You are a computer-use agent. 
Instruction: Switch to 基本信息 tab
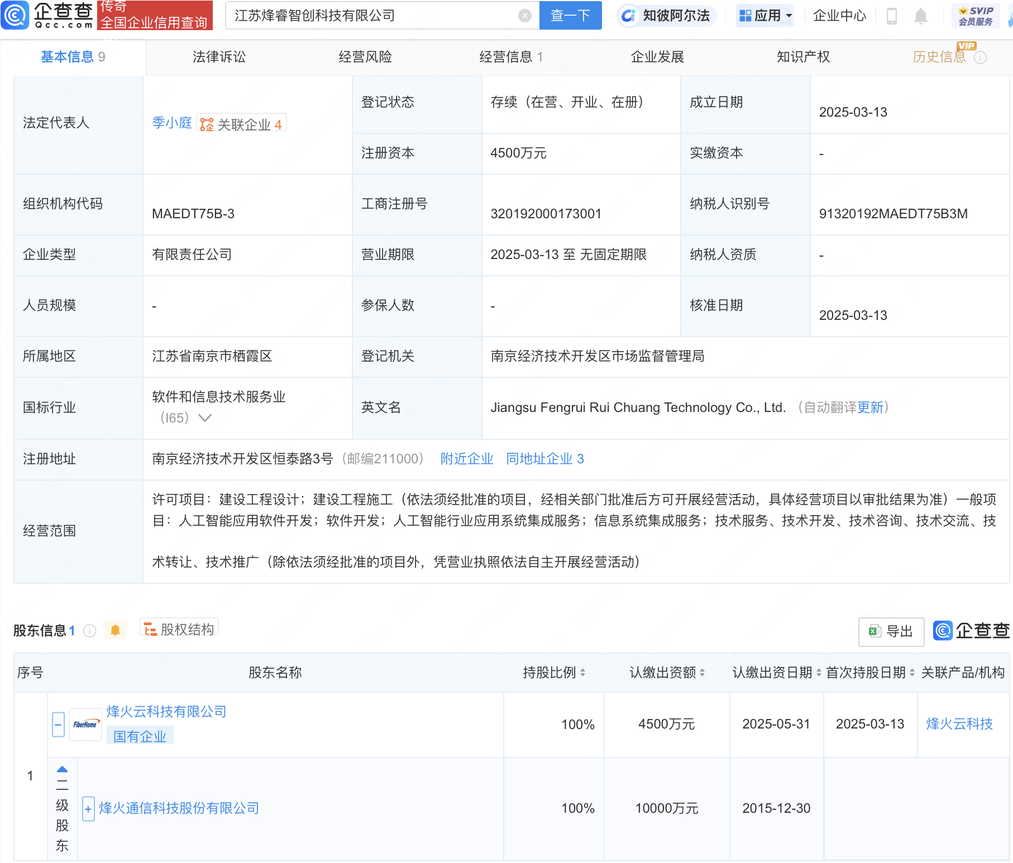pos(73,57)
